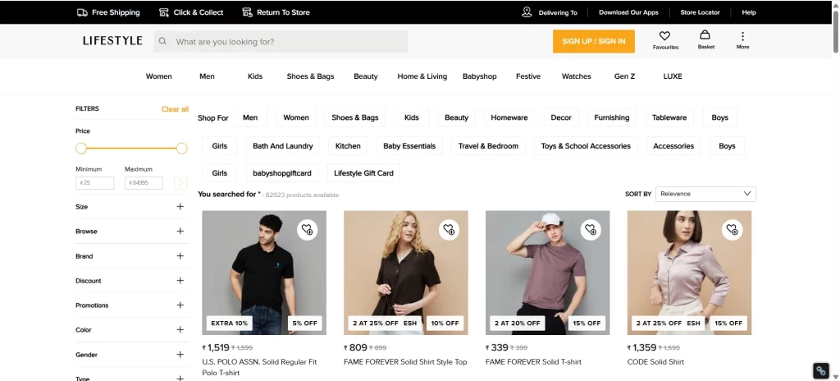Screen dimensions: 840x381
Task: Select the Kitchen chip
Action: [348, 146]
